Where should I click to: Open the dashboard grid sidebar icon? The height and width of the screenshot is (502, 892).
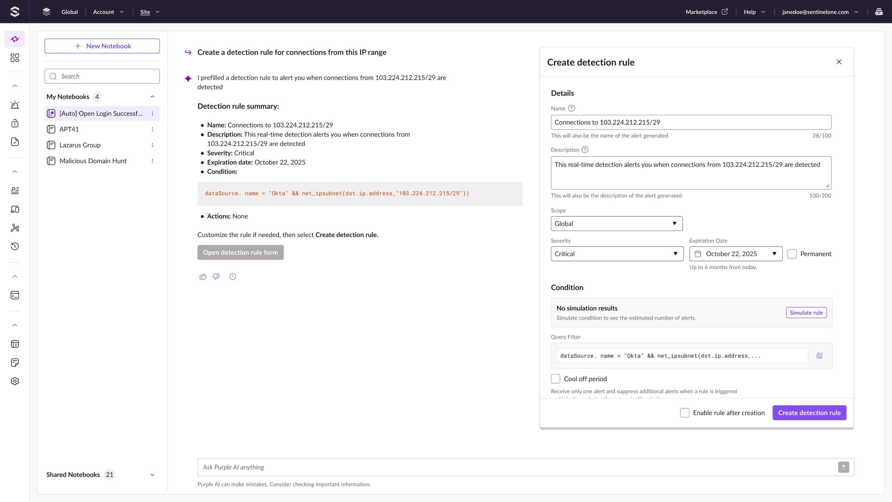click(x=15, y=58)
